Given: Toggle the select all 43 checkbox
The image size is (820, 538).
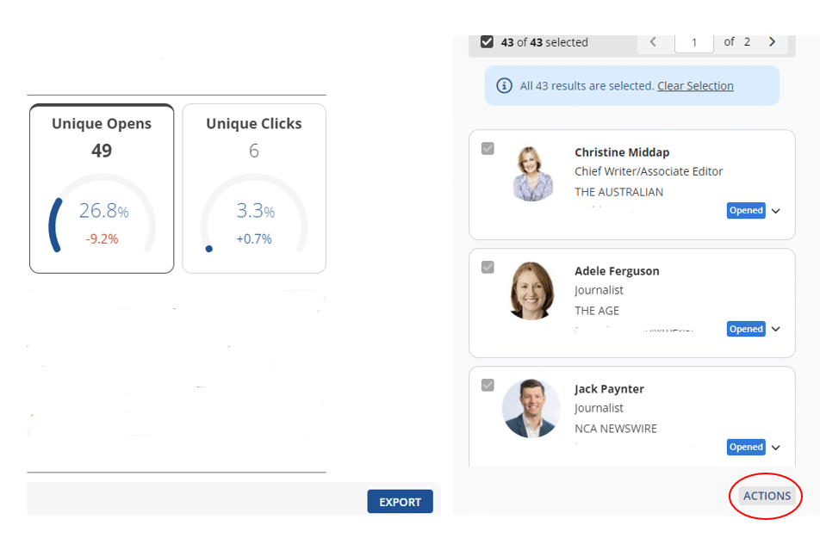Looking at the screenshot, I should click(488, 42).
